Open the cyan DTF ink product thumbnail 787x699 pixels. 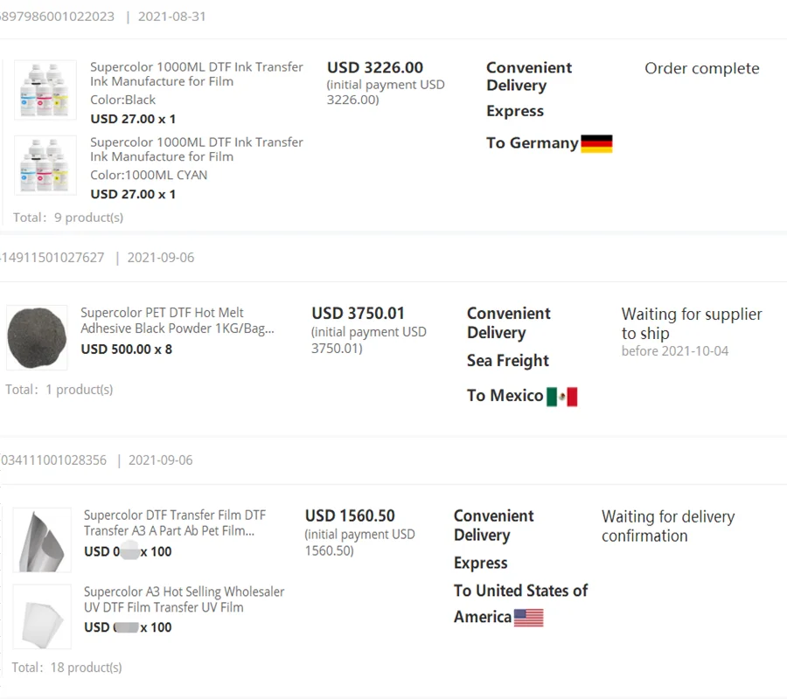(x=45, y=165)
